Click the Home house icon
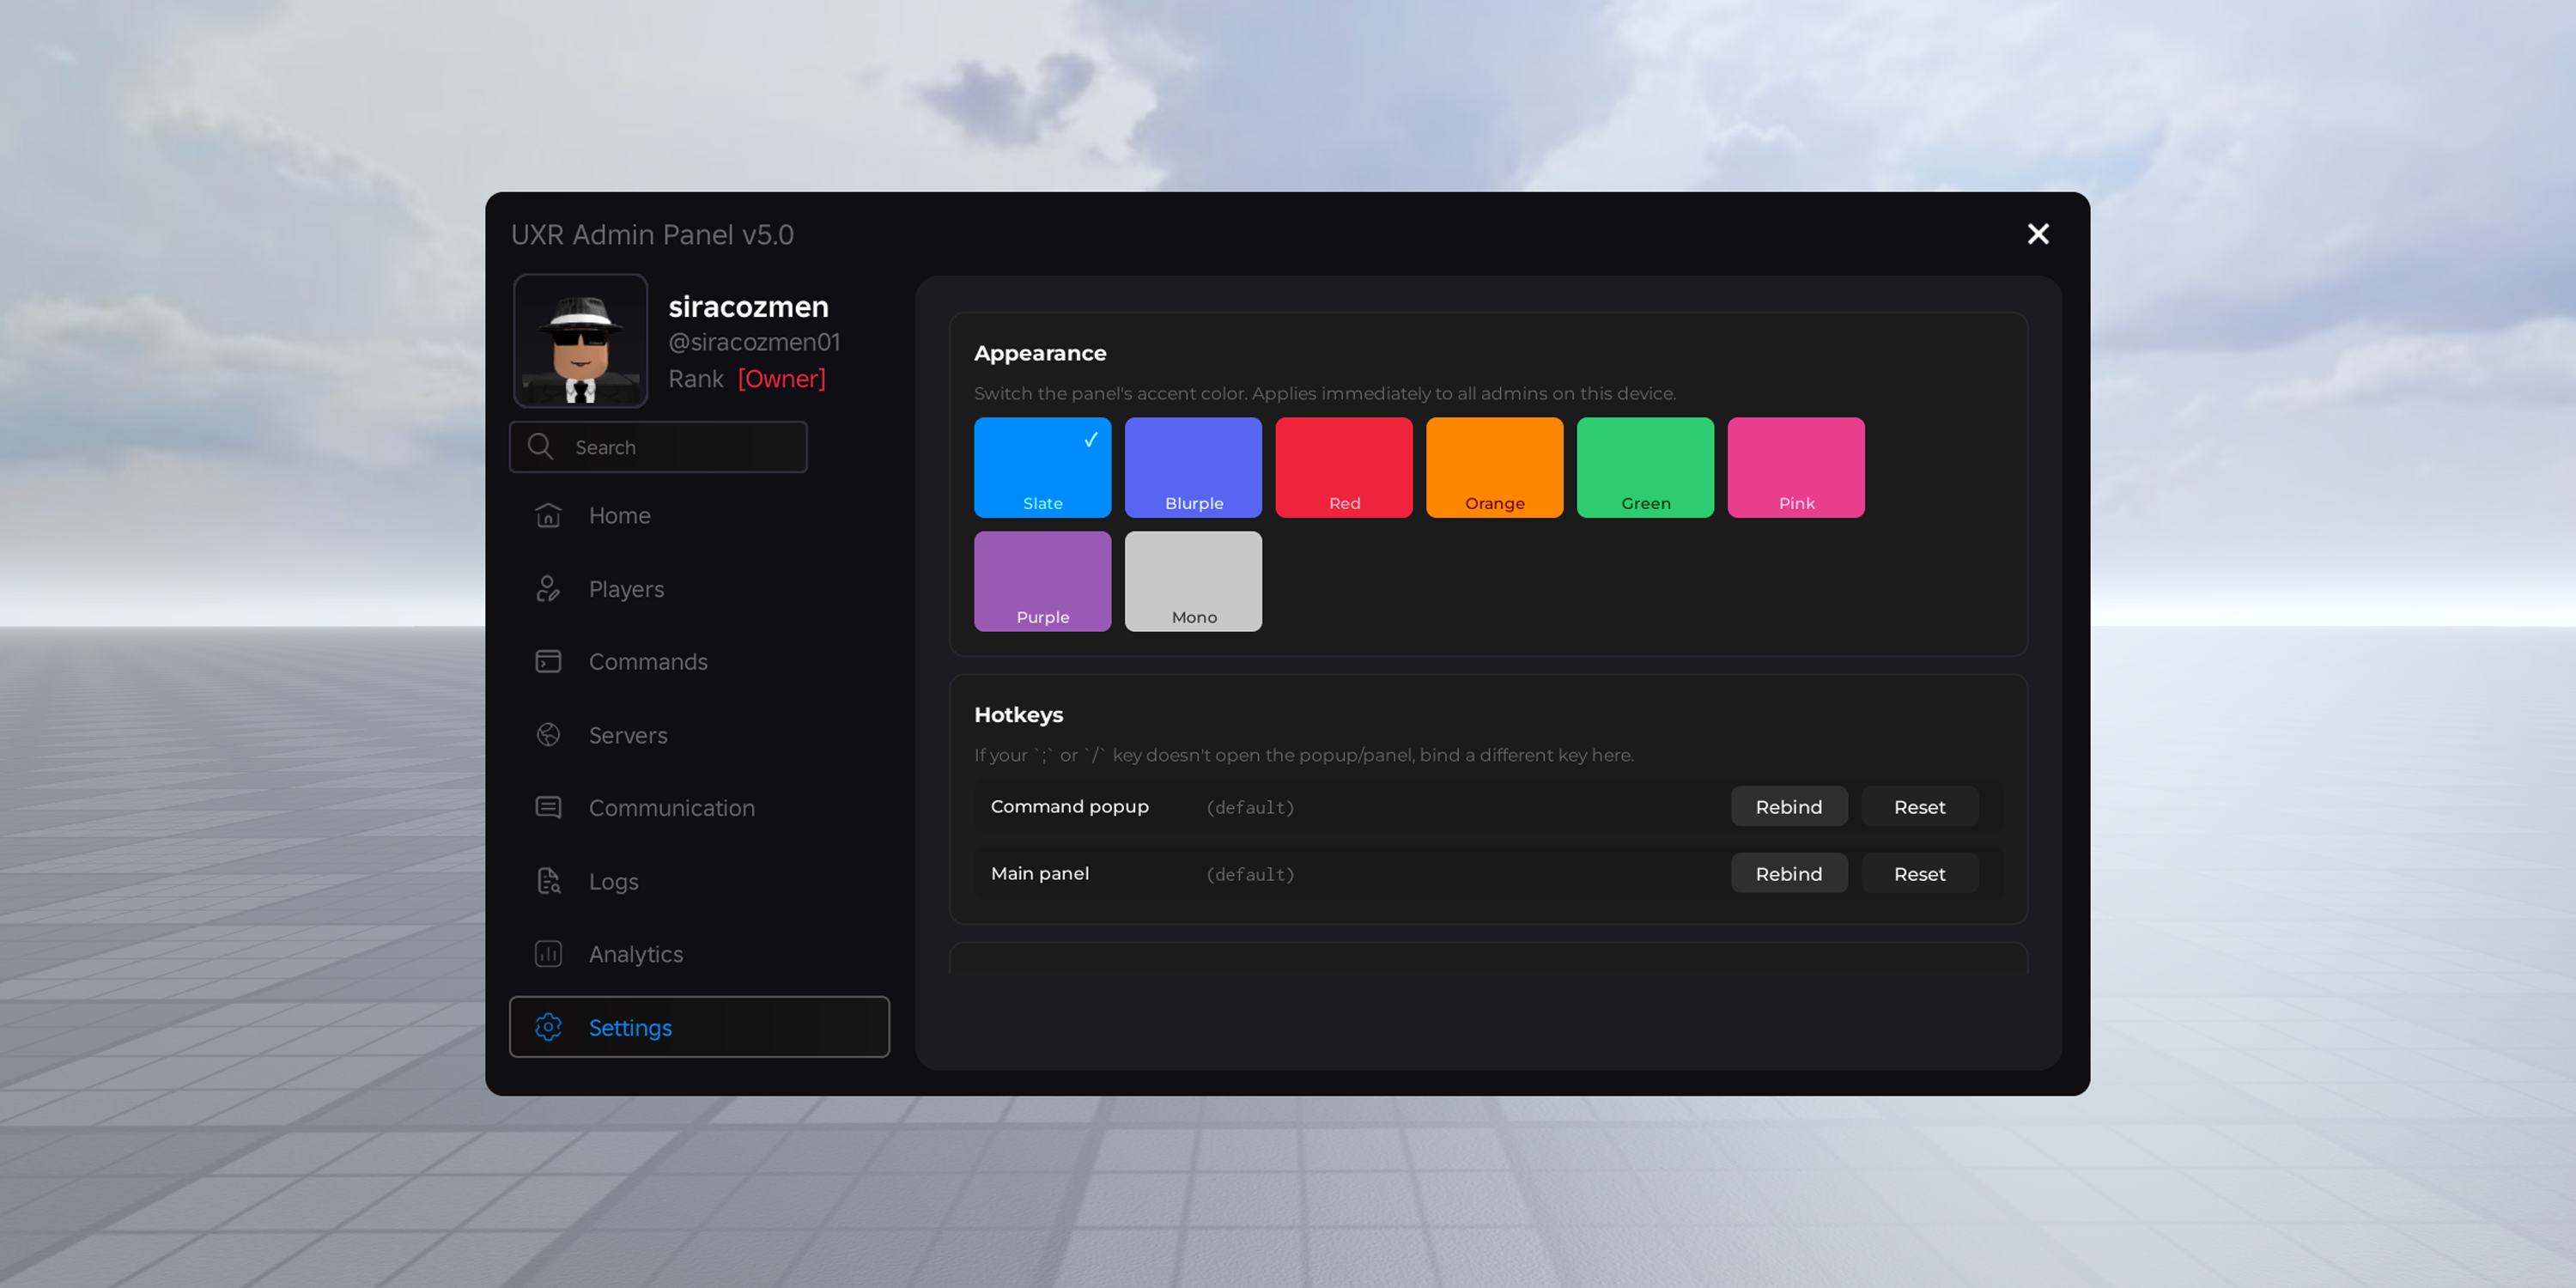The width and height of the screenshot is (2576, 1288). [x=548, y=515]
